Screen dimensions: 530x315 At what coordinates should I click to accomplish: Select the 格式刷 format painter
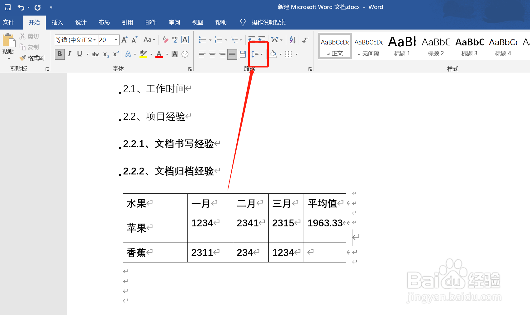coord(32,58)
